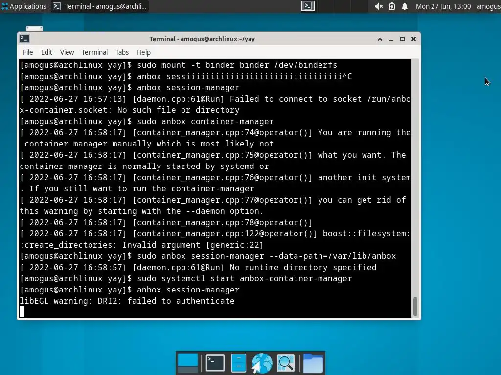The width and height of the screenshot is (501, 375).
Task: Minimize the Terminal window
Action: (391, 39)
